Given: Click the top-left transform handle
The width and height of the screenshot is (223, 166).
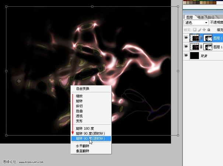Looking at the screenshot, I should (x=6, y=7).
